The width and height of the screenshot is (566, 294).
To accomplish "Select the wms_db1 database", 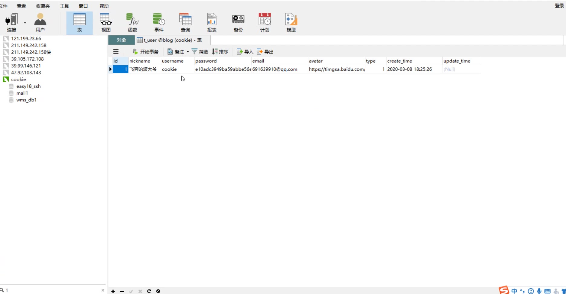I will coord(26,100).
